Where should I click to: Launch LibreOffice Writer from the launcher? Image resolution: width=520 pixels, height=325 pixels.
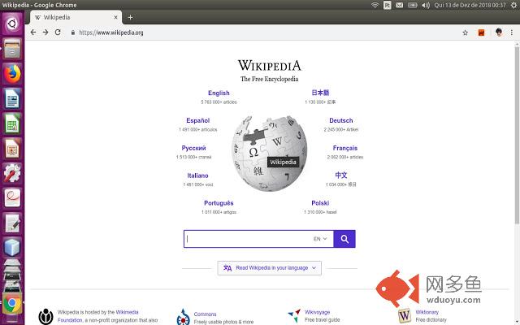pyautogui.click(x=12, y=98)
